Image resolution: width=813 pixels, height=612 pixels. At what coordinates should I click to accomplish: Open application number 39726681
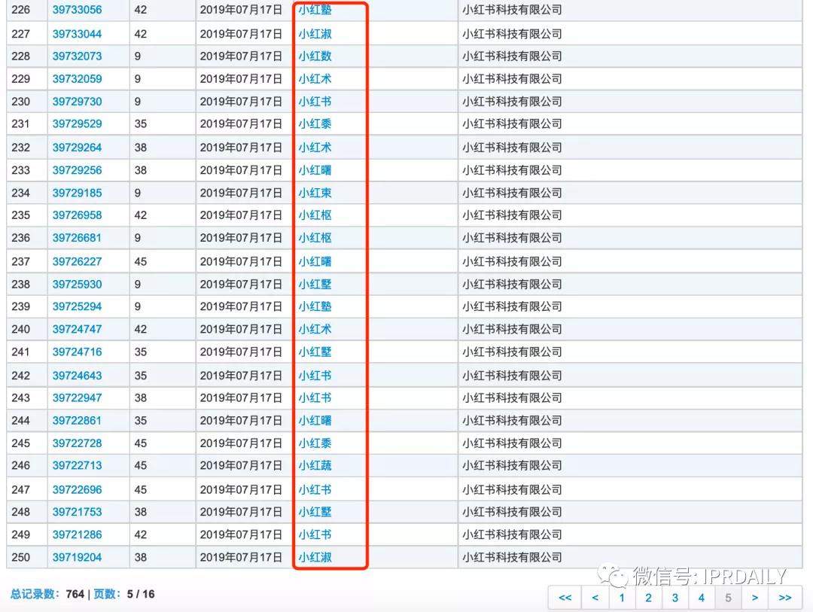[77, 238]
